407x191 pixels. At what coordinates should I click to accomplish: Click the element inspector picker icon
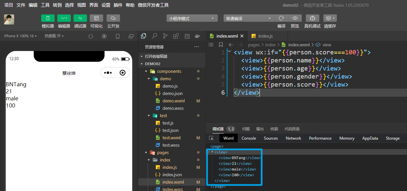(211, 138)
